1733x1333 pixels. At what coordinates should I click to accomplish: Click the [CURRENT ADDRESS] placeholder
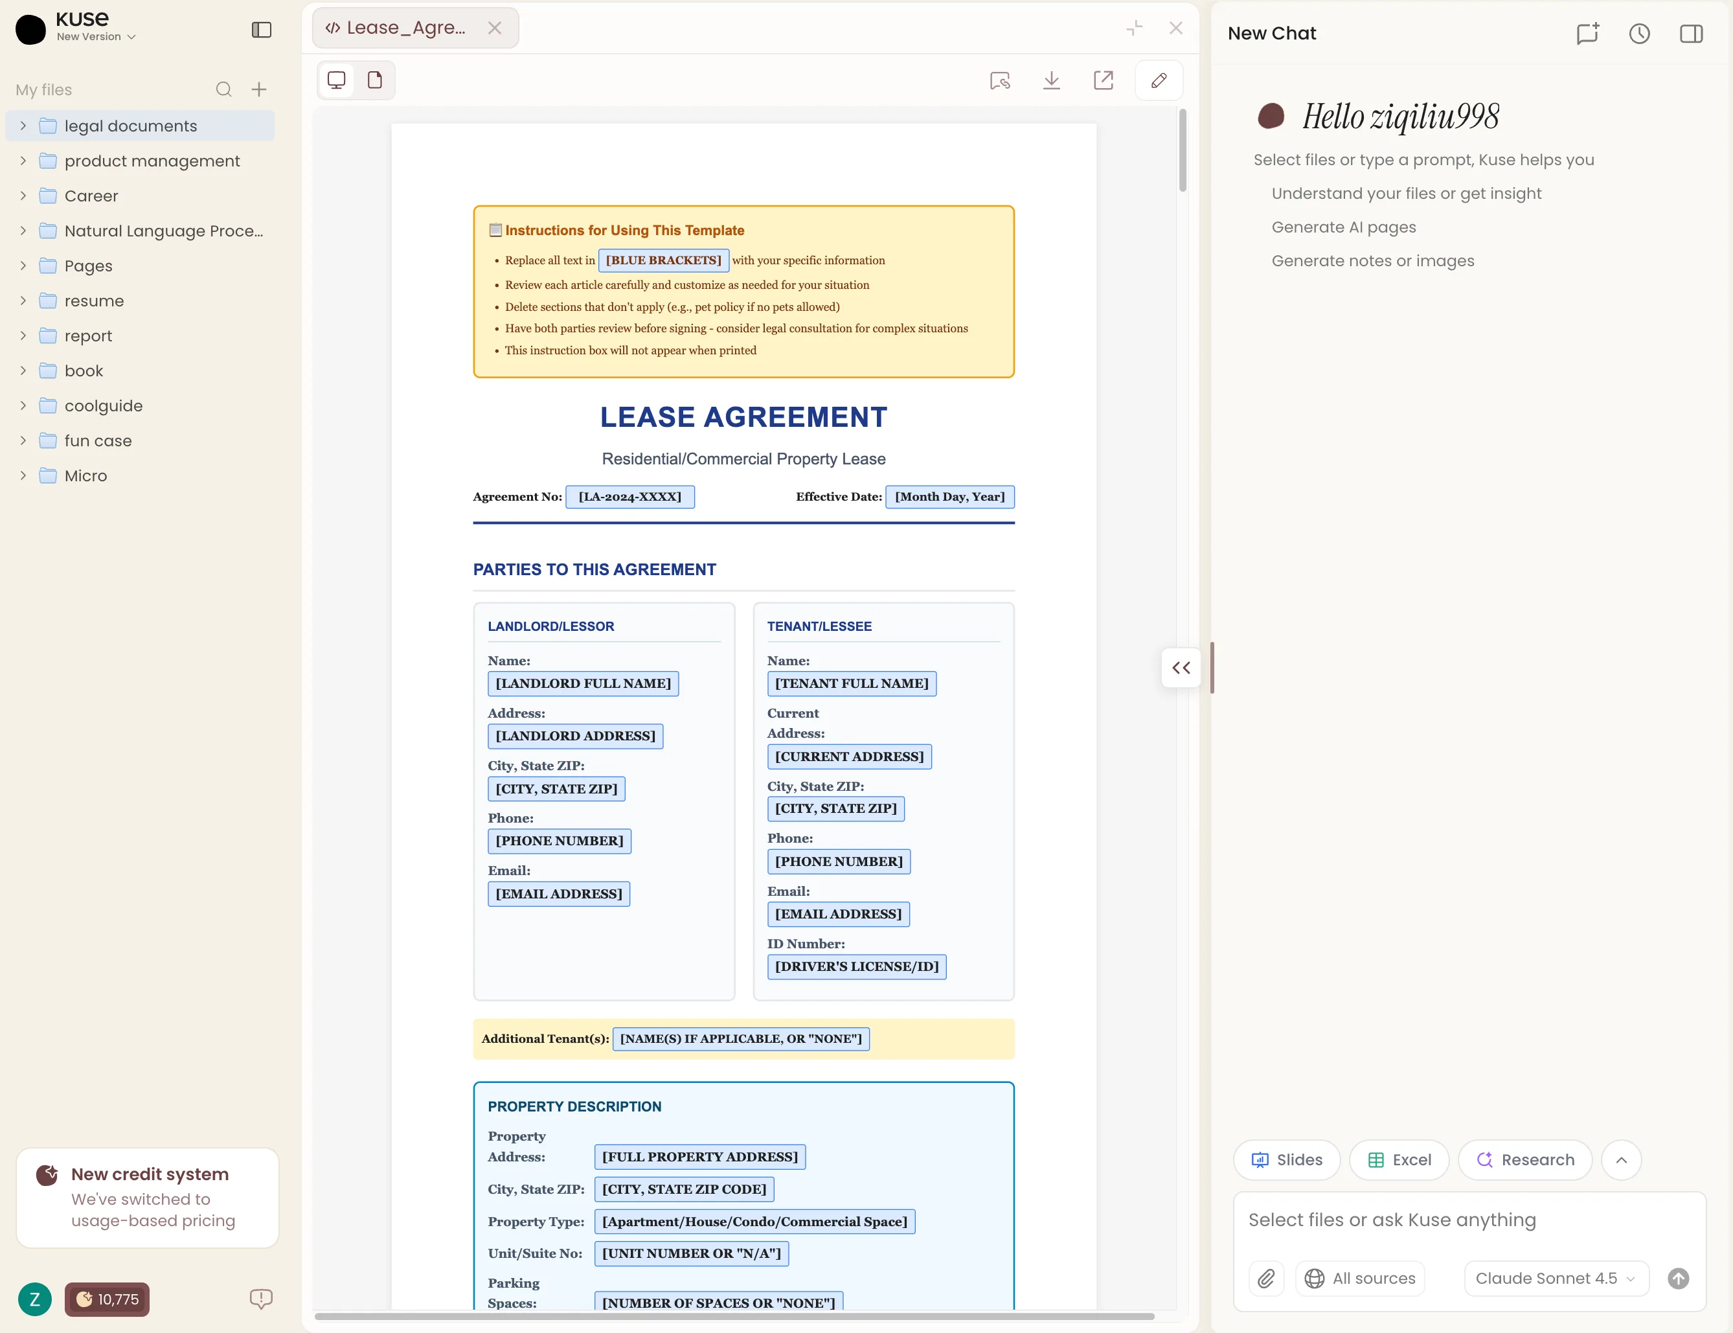850,757
